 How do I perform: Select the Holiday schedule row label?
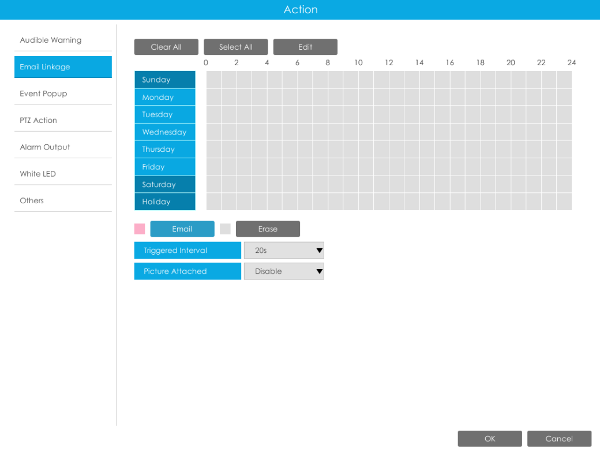165,202
